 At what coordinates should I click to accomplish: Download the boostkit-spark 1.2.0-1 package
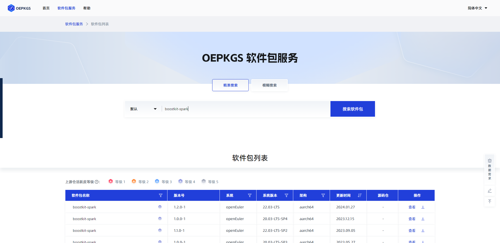click(423, 207)
